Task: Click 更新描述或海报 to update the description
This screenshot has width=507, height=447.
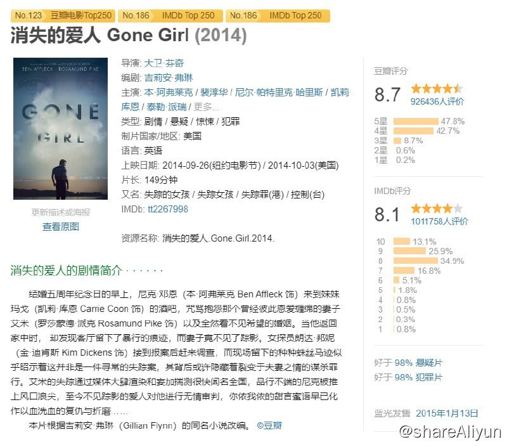Action: pyautogui.click(x=60, y=213)
